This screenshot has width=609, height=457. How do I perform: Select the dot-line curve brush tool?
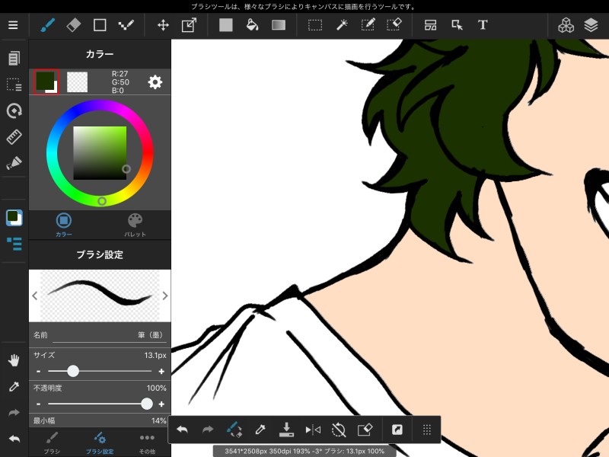126,25
